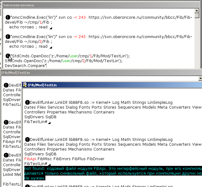The height and width of the screenshot is (187, 202).
Task: Click the Записная книжка scrollbar thumb
Action: point(197,16)
